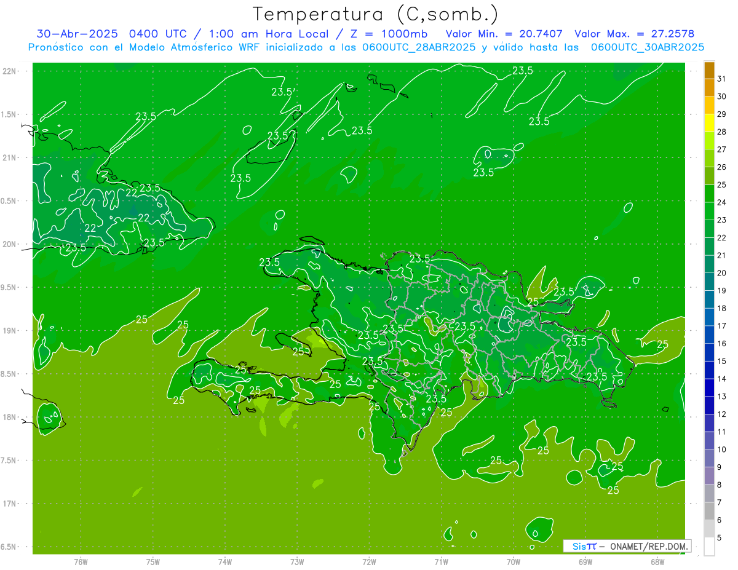Click the orange colorbar swatch between 30 and 31
Viewport: 738px width, 570px height.
click(709, 88)
